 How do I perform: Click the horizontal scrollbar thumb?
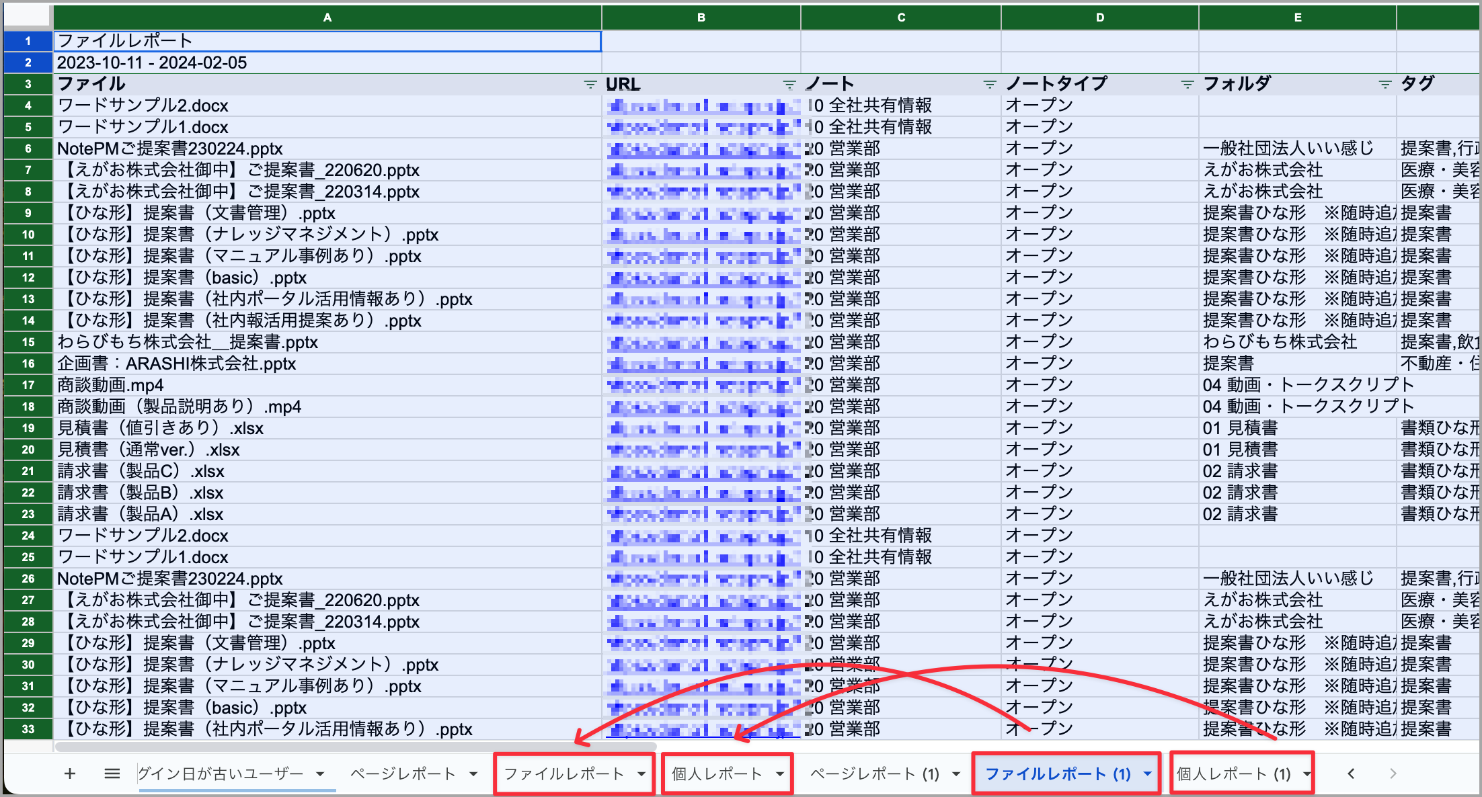click(356, 747)
